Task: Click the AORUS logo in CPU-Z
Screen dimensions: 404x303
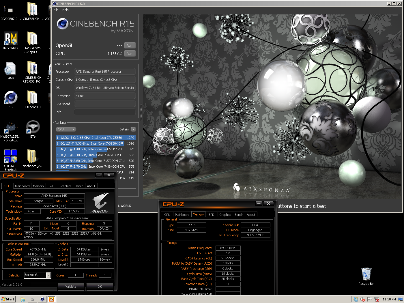Action: click(100, 203)
